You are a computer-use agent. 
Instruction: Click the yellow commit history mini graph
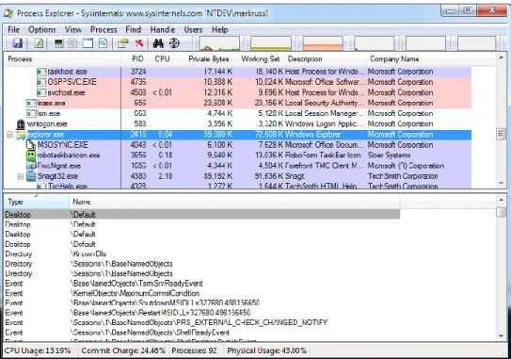click(271, 43)
